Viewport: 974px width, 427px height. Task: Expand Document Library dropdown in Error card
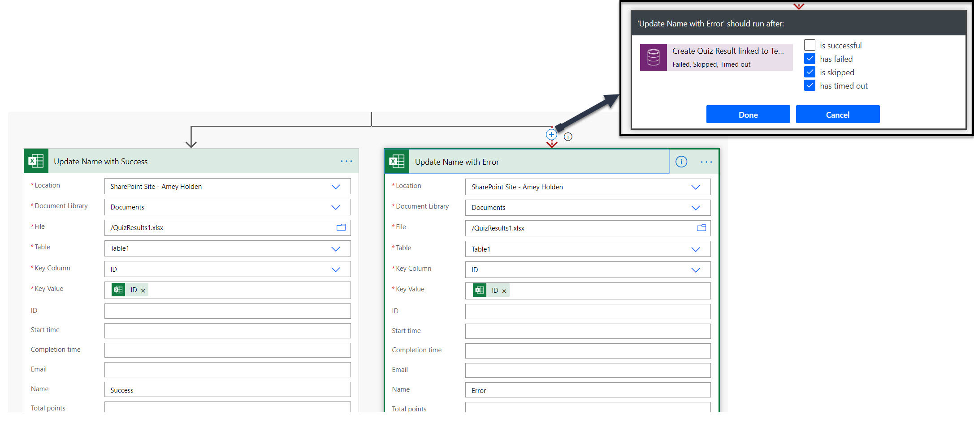(696, 208)
